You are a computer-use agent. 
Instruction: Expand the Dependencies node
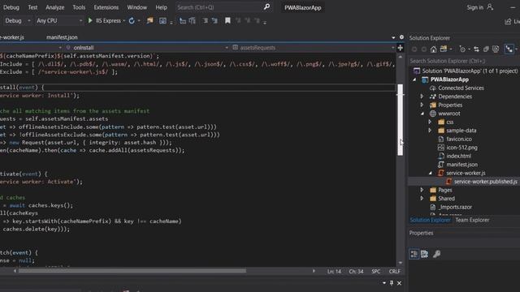(x=422, y=97)
